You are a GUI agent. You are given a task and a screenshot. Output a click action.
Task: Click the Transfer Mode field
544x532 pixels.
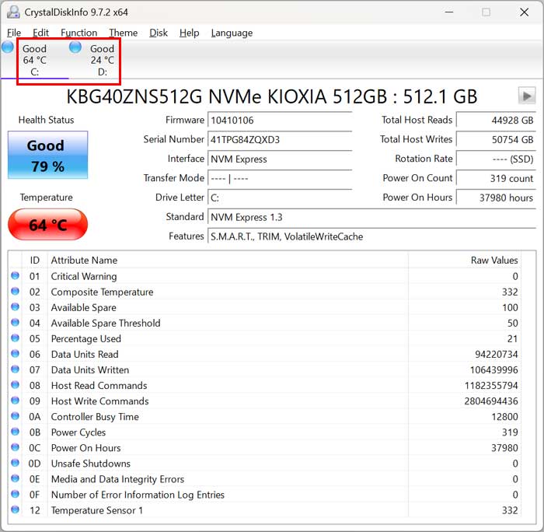[x=280, y=179]
